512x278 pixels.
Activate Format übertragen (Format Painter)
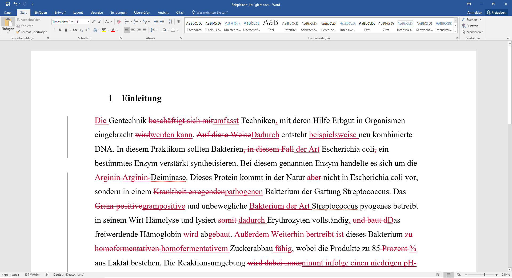[x=32, y=32]
